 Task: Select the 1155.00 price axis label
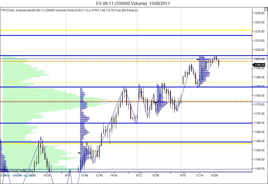pos(259,141)
